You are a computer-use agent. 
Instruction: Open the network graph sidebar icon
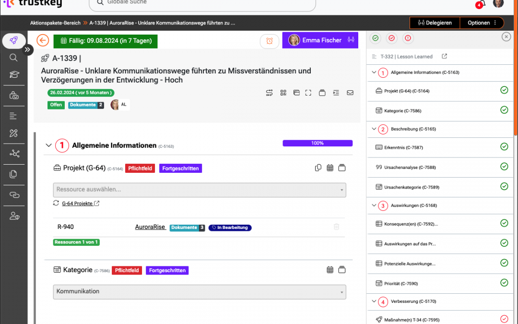[14, 154]
